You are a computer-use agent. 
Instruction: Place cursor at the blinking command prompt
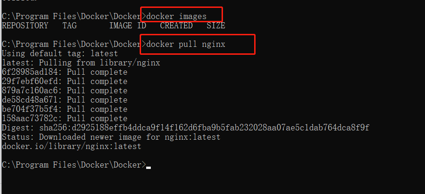(x=148, y=168)
